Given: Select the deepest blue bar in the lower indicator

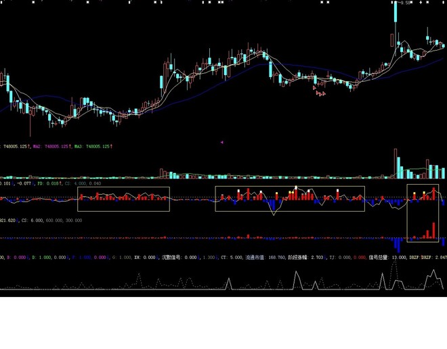Looking at the screenshot, I should [398, 245].
